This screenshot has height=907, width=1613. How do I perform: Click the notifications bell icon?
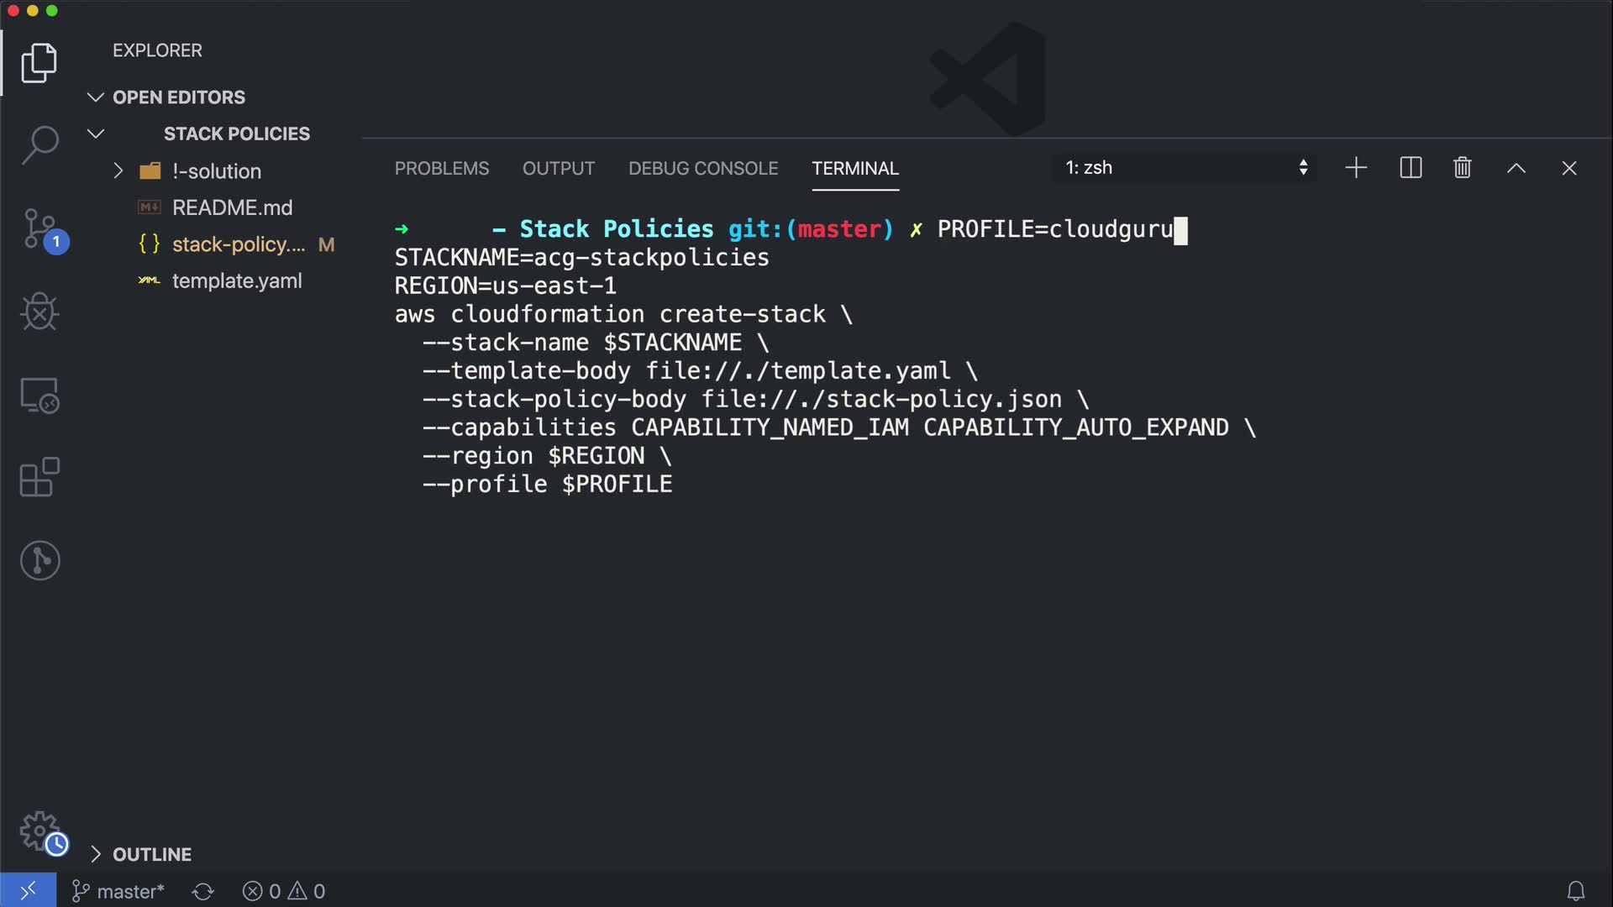[x=1576, y=891]
